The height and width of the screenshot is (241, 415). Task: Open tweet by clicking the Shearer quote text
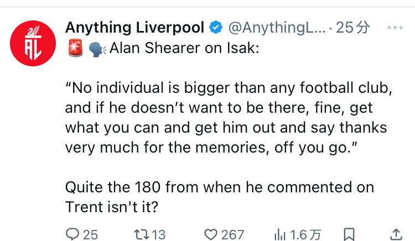(x=229, y=117)
